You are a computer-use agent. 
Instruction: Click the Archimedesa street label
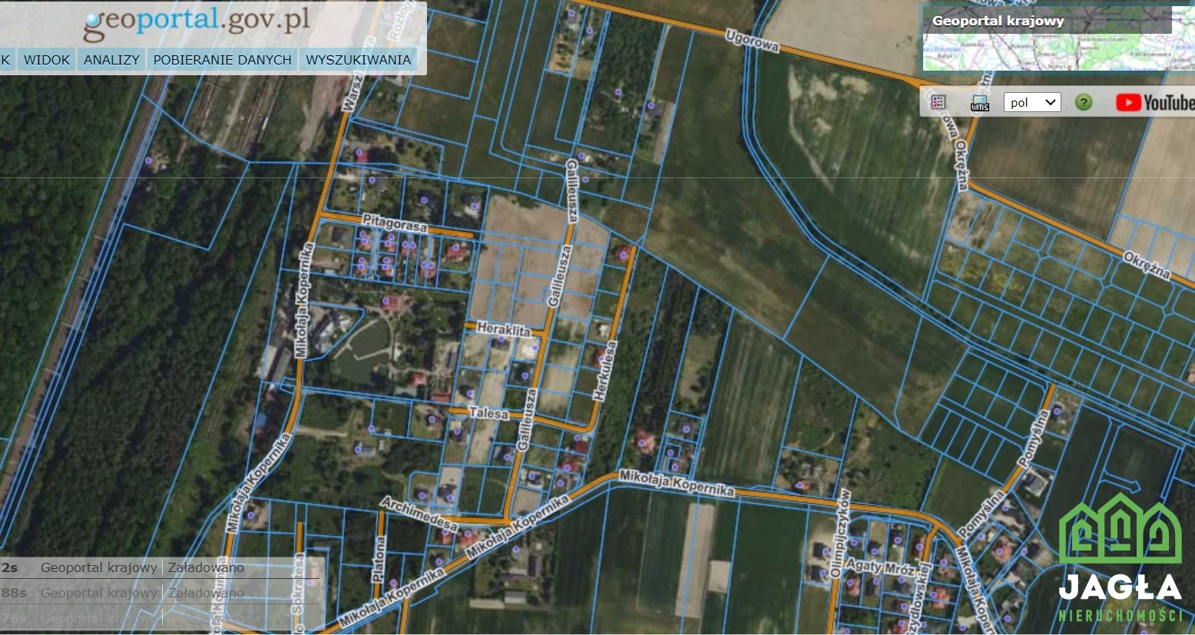pyautogui.click(x=419, y=515)
